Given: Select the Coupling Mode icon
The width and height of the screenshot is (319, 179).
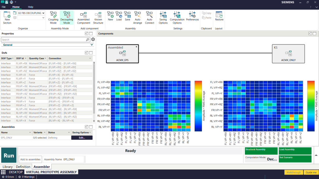Looking at the screenshot, I should pos(53,18).
